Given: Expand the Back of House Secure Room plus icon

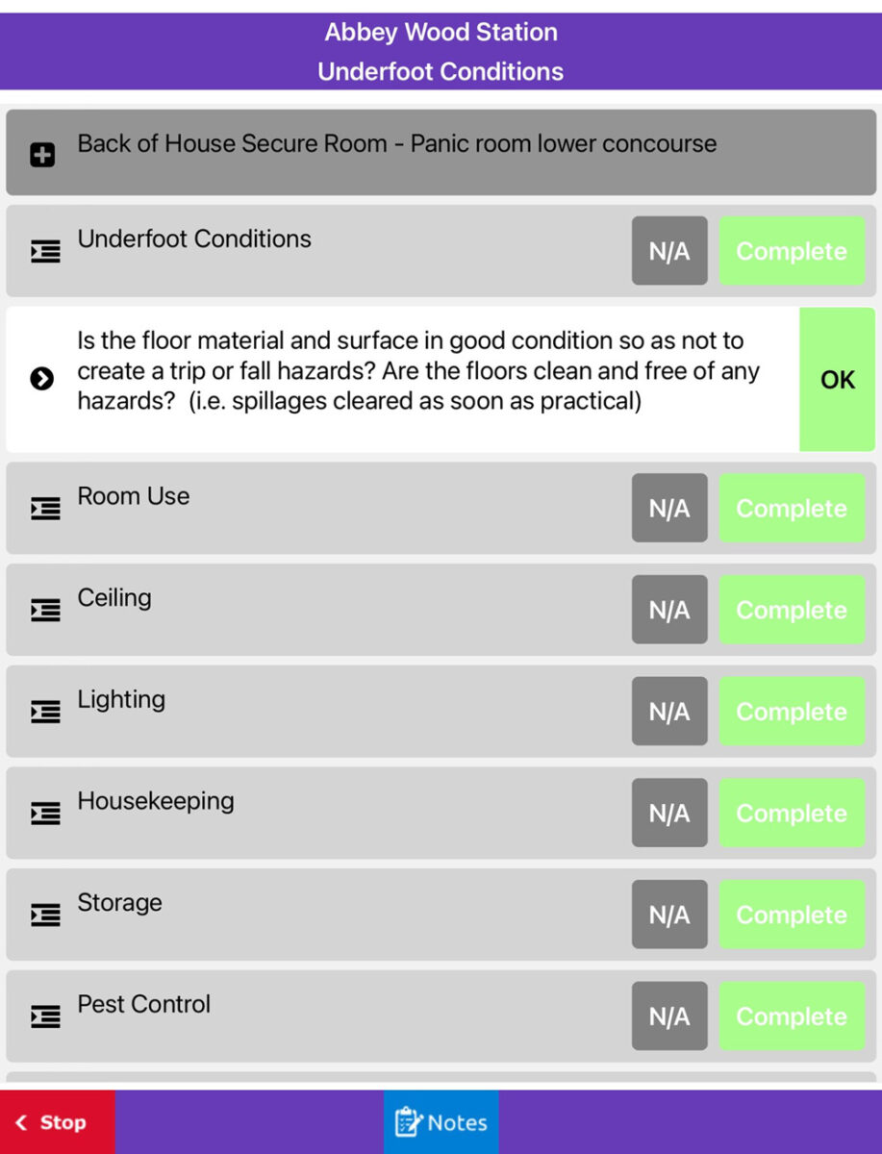Looking at the screenshot, I should pos(42,155).
